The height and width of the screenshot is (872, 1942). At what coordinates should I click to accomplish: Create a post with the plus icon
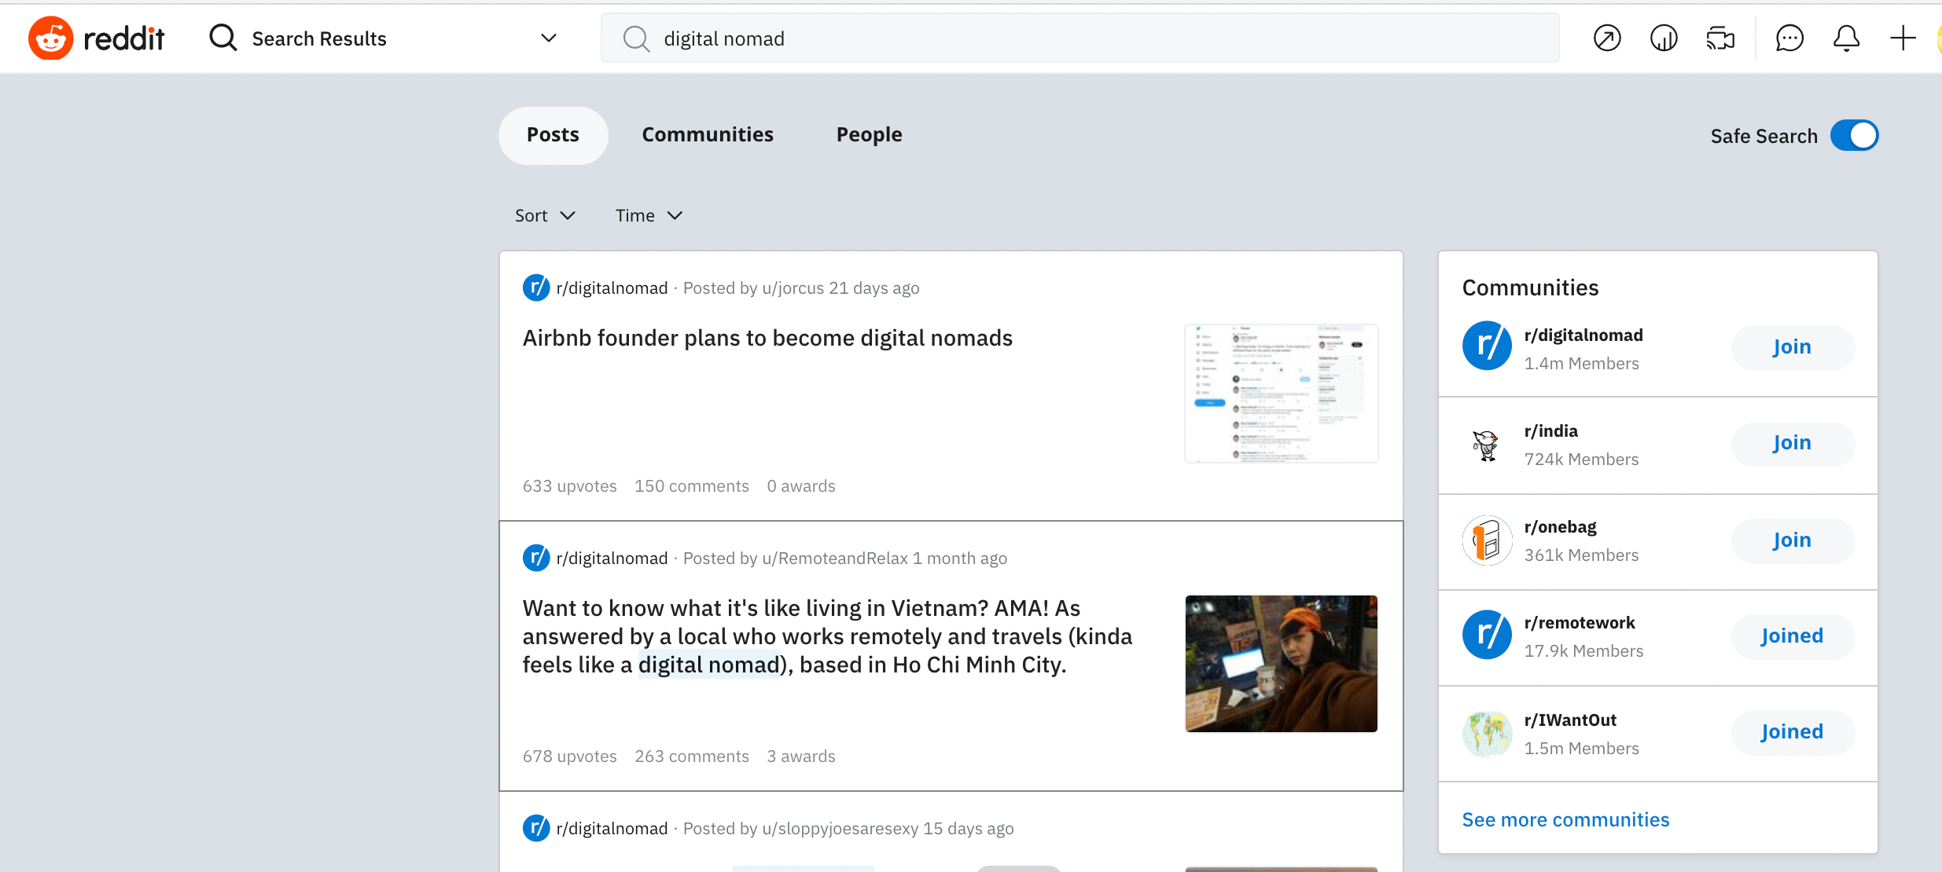1903,37
